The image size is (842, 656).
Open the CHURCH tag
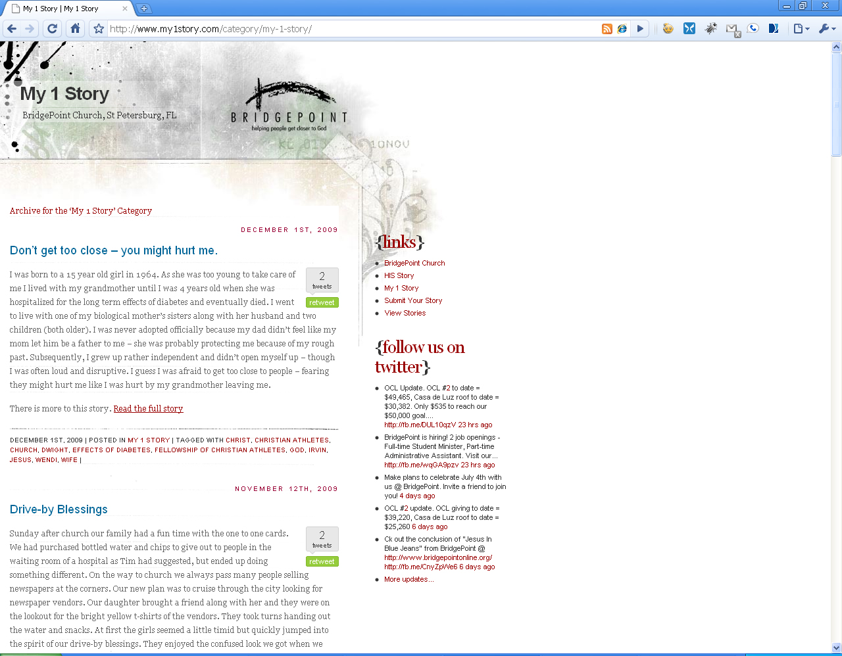click(24, 450)
